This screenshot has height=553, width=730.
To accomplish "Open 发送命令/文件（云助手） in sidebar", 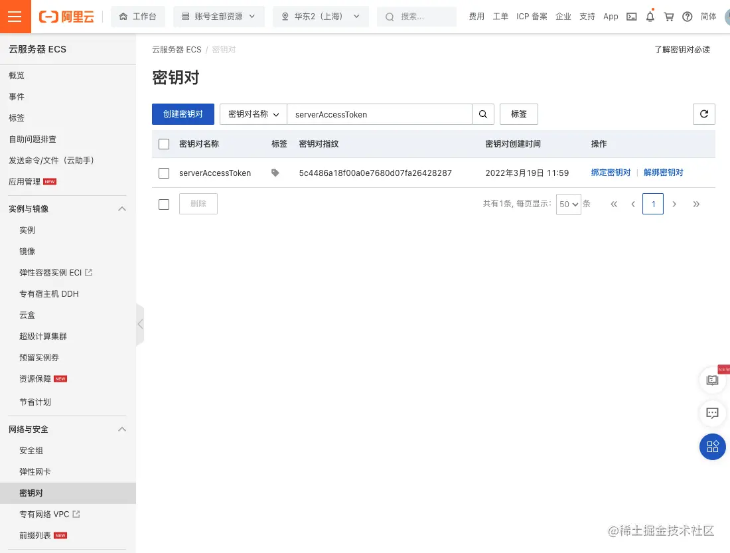I will 52,160.
